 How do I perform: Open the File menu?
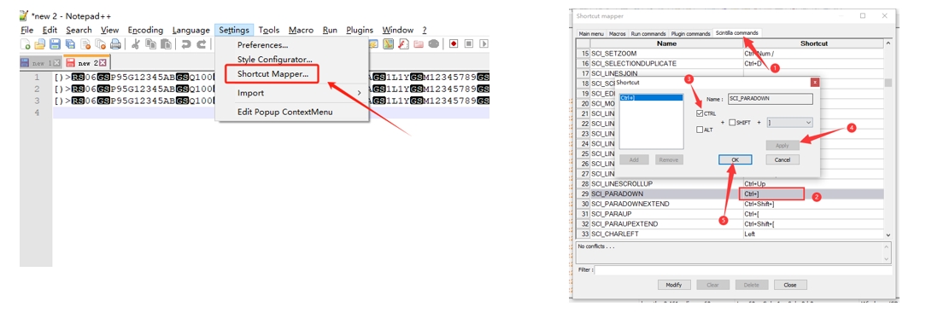coord(26,30)
